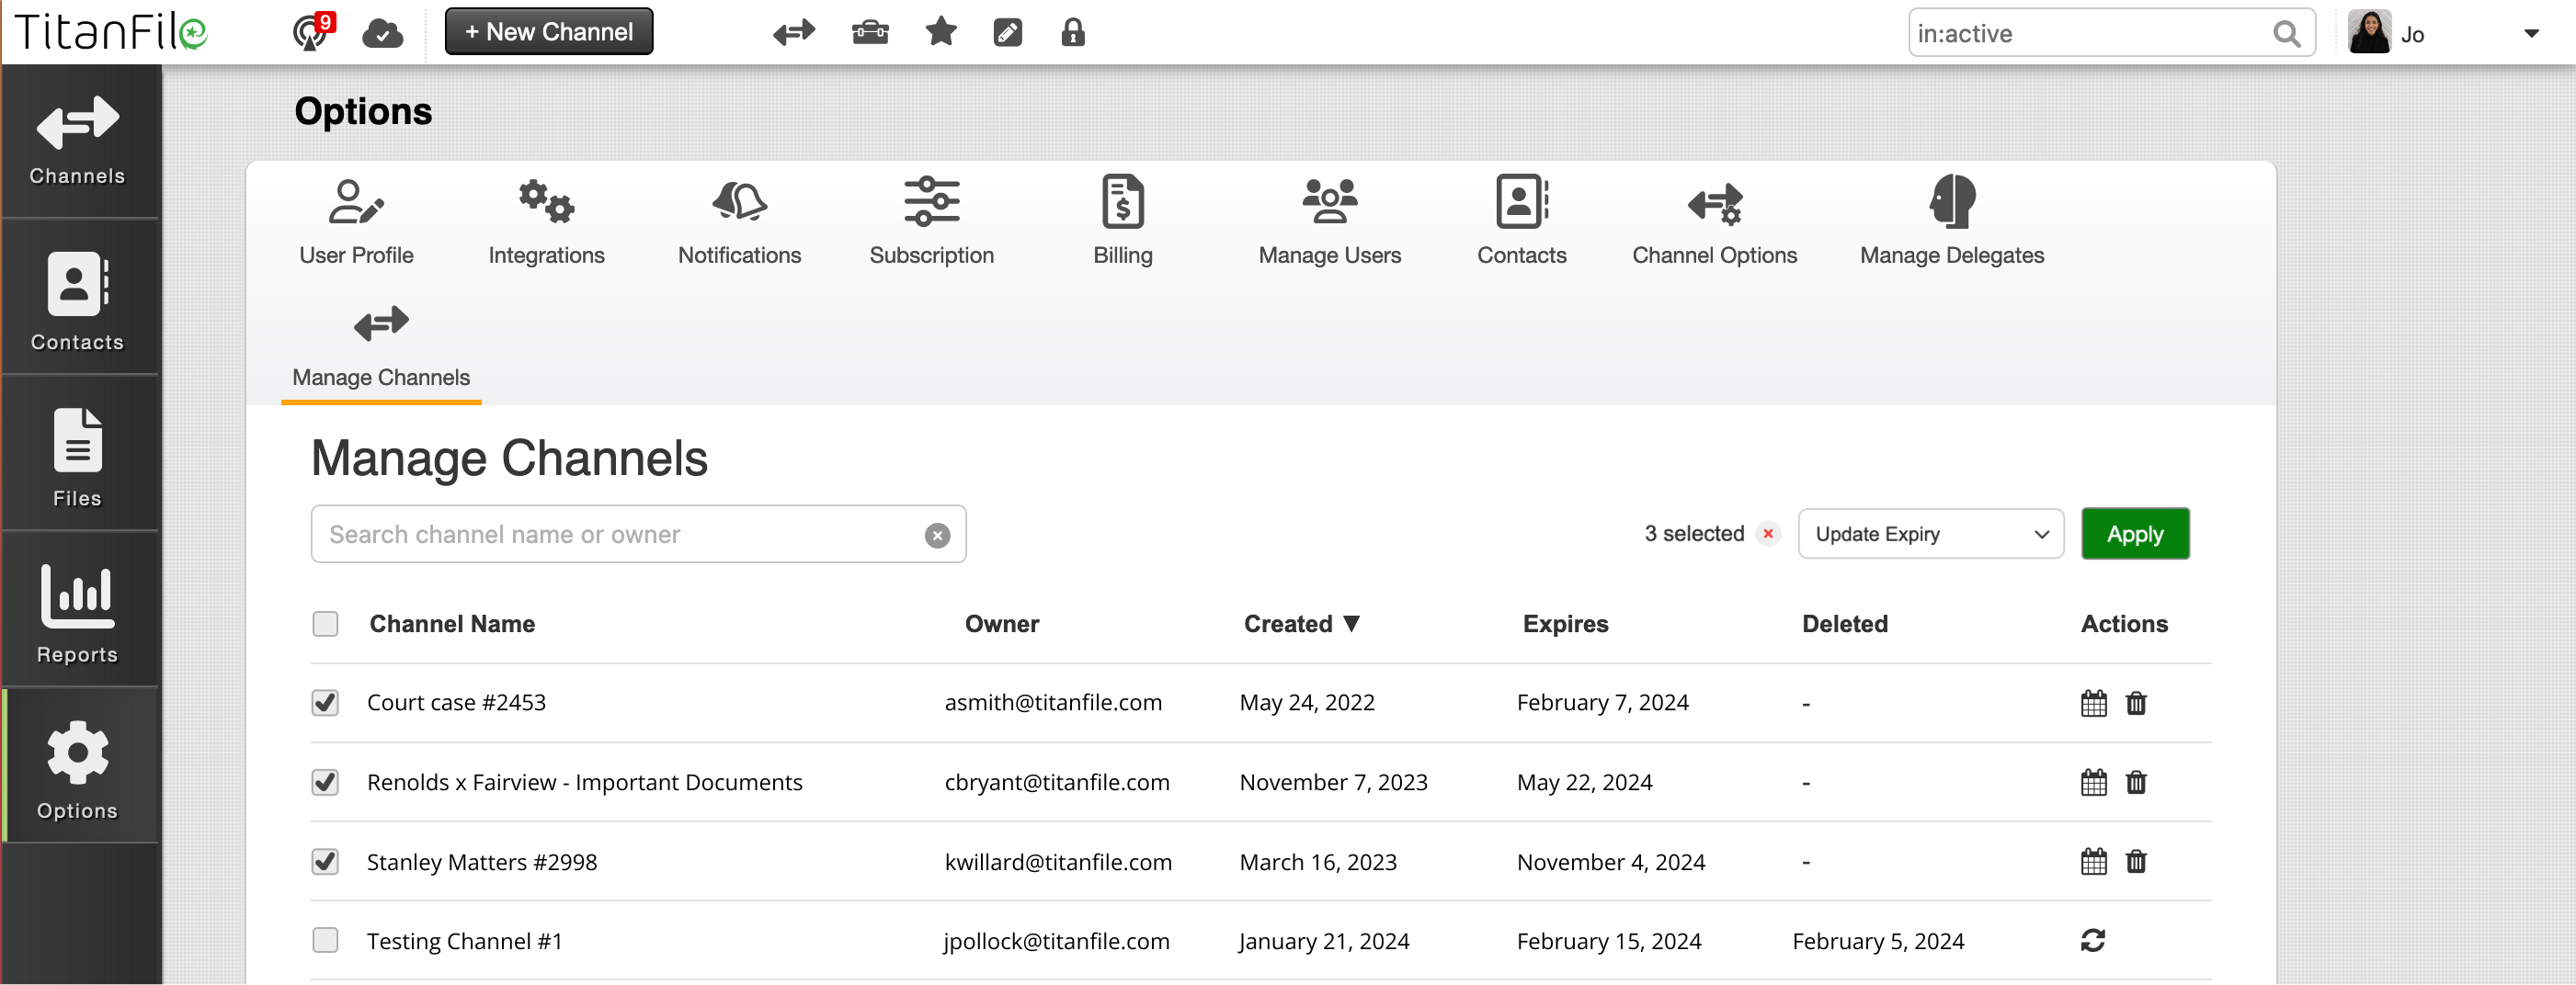2576x985 pixels.
Task: Click the green Apply button
Action: (2135, 534)
